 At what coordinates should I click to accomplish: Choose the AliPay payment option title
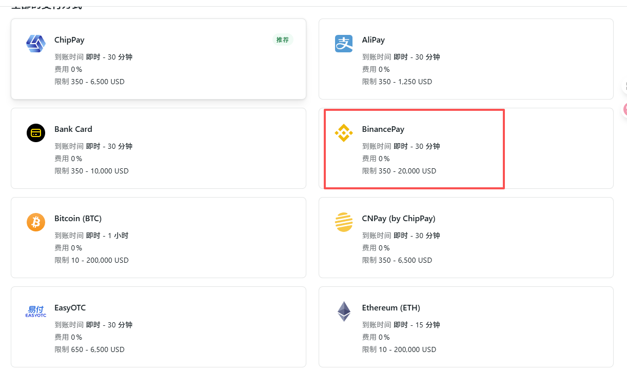pyautogui.click(x=373, y=40)
